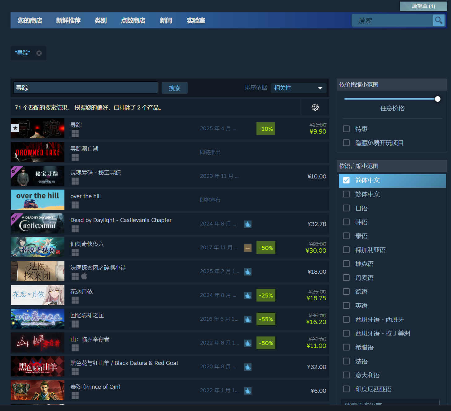The image size is (451, 411).
Task: Open the 新鲜推荐 menu
Action: click(68, 20)
